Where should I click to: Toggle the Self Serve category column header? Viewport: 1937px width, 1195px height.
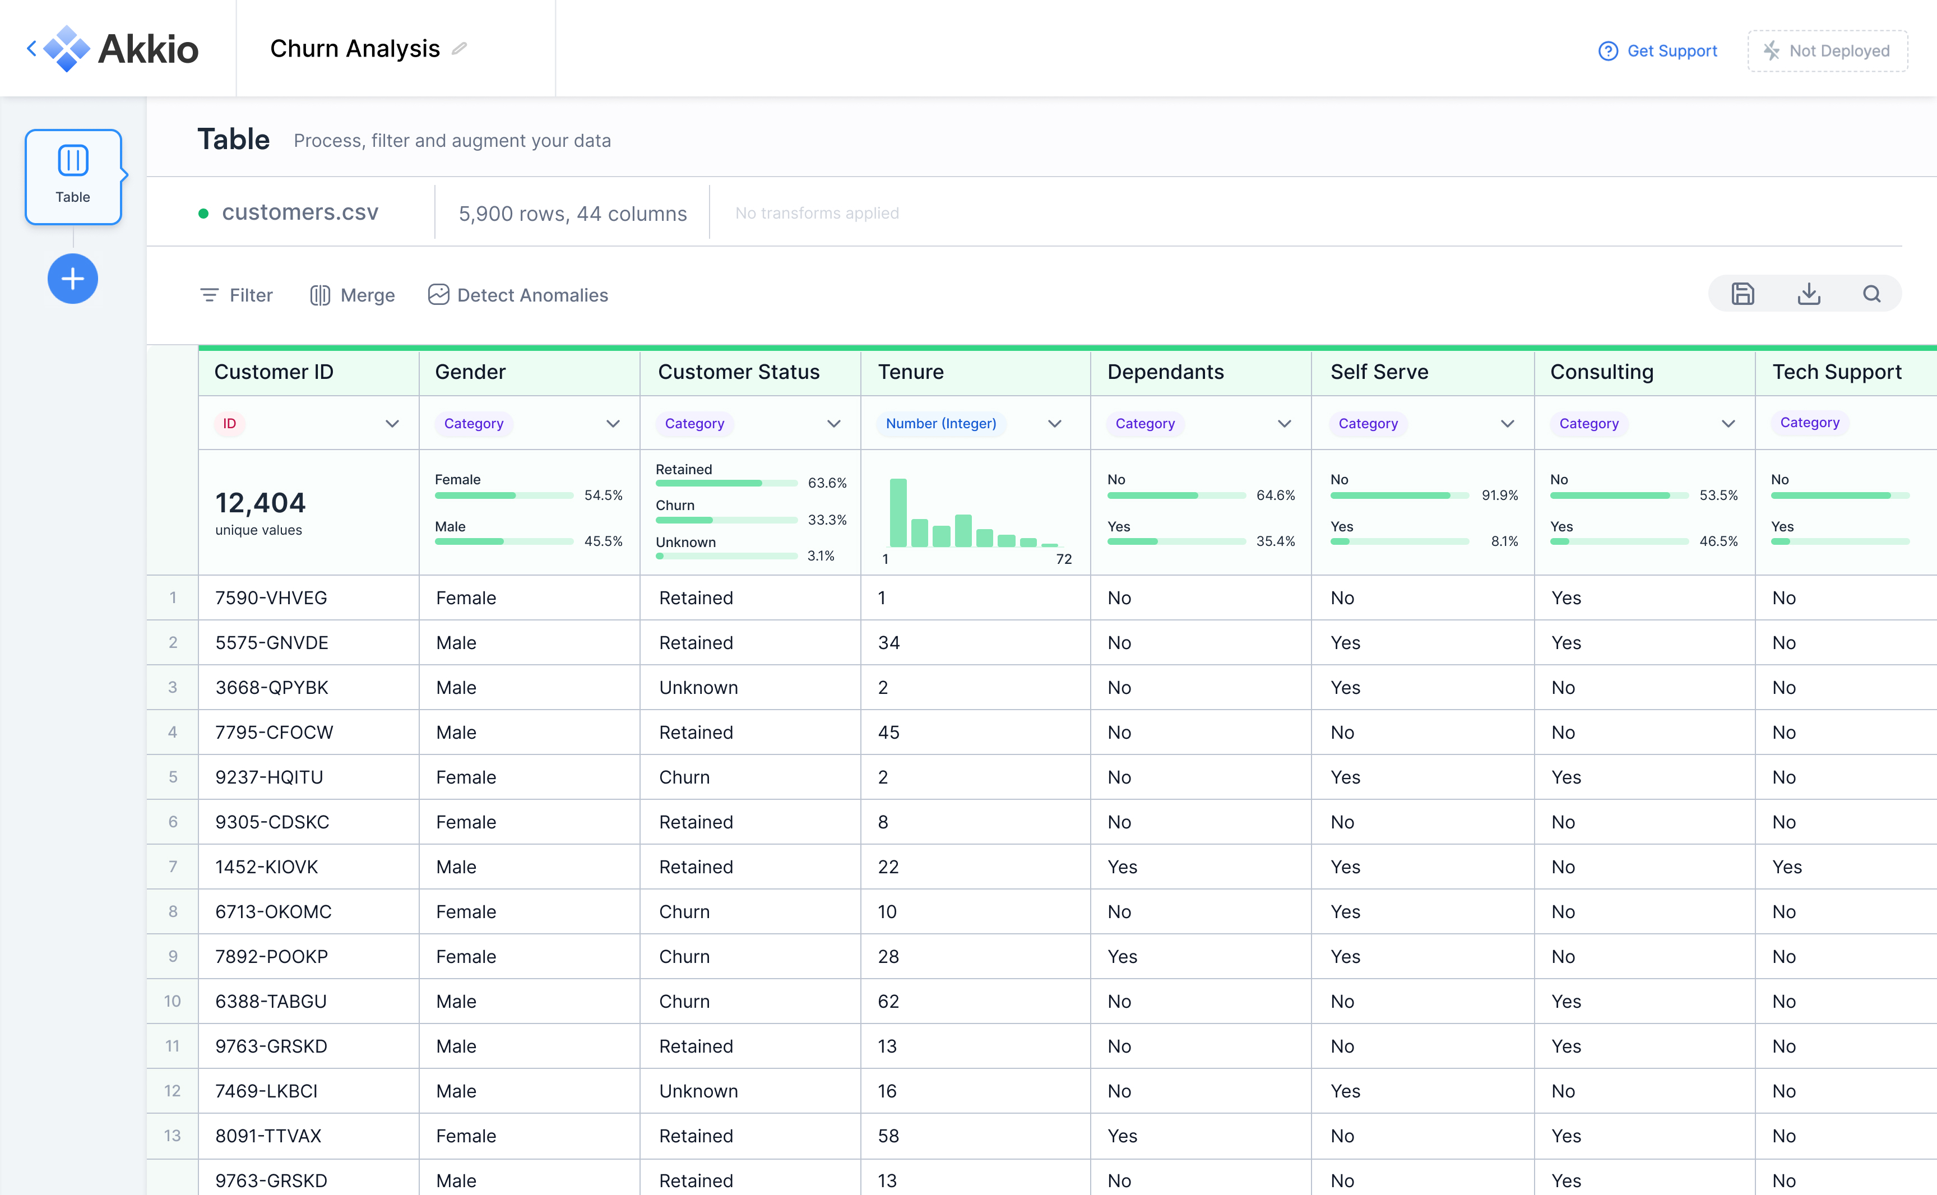pos(1507,422)
